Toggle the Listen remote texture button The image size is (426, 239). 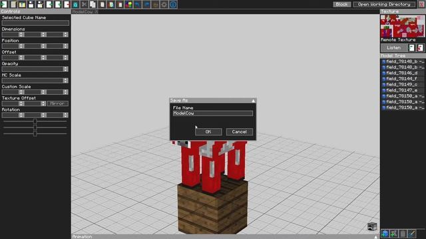[393, 48]
